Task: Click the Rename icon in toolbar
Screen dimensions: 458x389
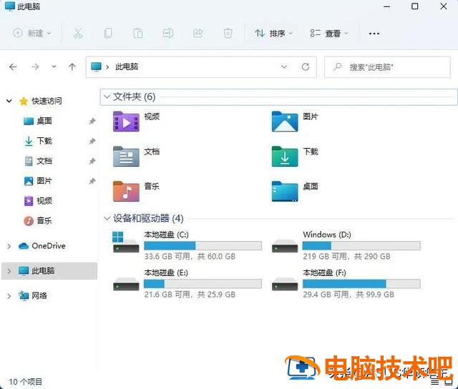Action: pyautogui.click(x=168, y=34)
